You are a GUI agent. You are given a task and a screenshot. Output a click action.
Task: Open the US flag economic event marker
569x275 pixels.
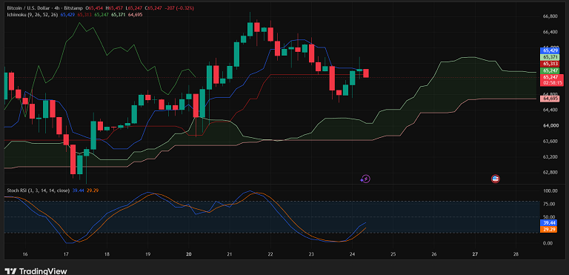496,179
